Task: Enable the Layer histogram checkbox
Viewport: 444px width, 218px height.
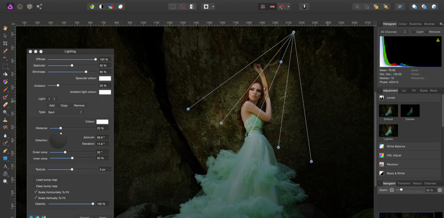Action: coord(413,32)
